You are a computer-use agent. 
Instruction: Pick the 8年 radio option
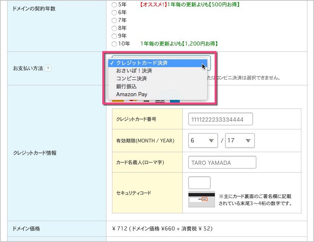[114, 28]
